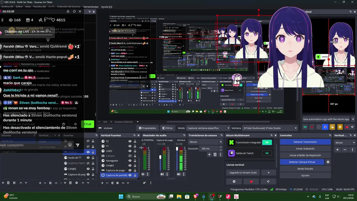Open Ayuda menu
357x201 pixels.
(107, 7)
